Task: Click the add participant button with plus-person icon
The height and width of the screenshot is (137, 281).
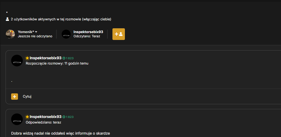Action: click(119, 34)
